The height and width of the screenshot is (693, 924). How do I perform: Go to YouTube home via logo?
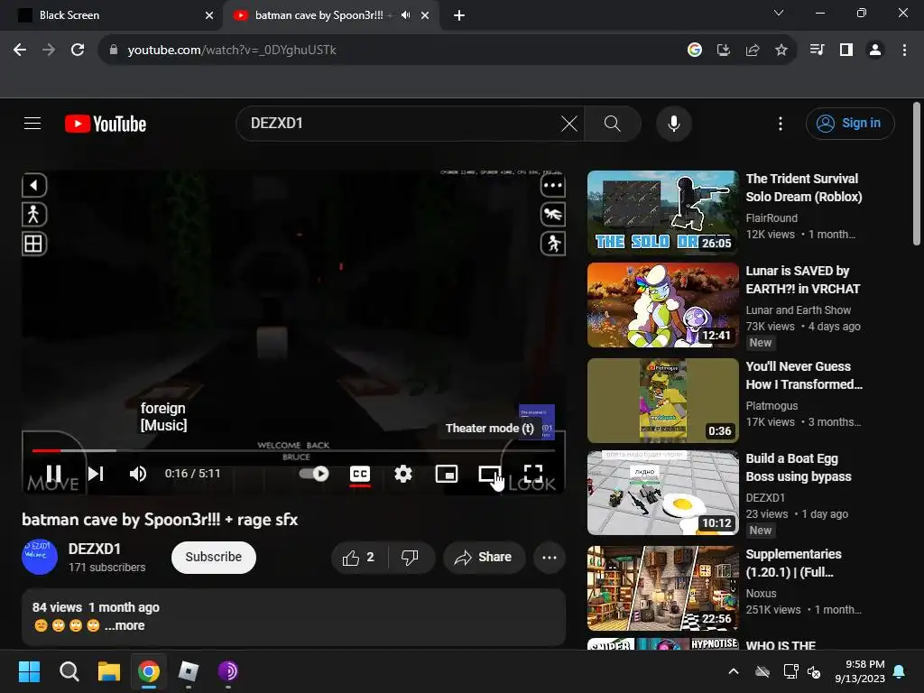[x=106, y=124]
